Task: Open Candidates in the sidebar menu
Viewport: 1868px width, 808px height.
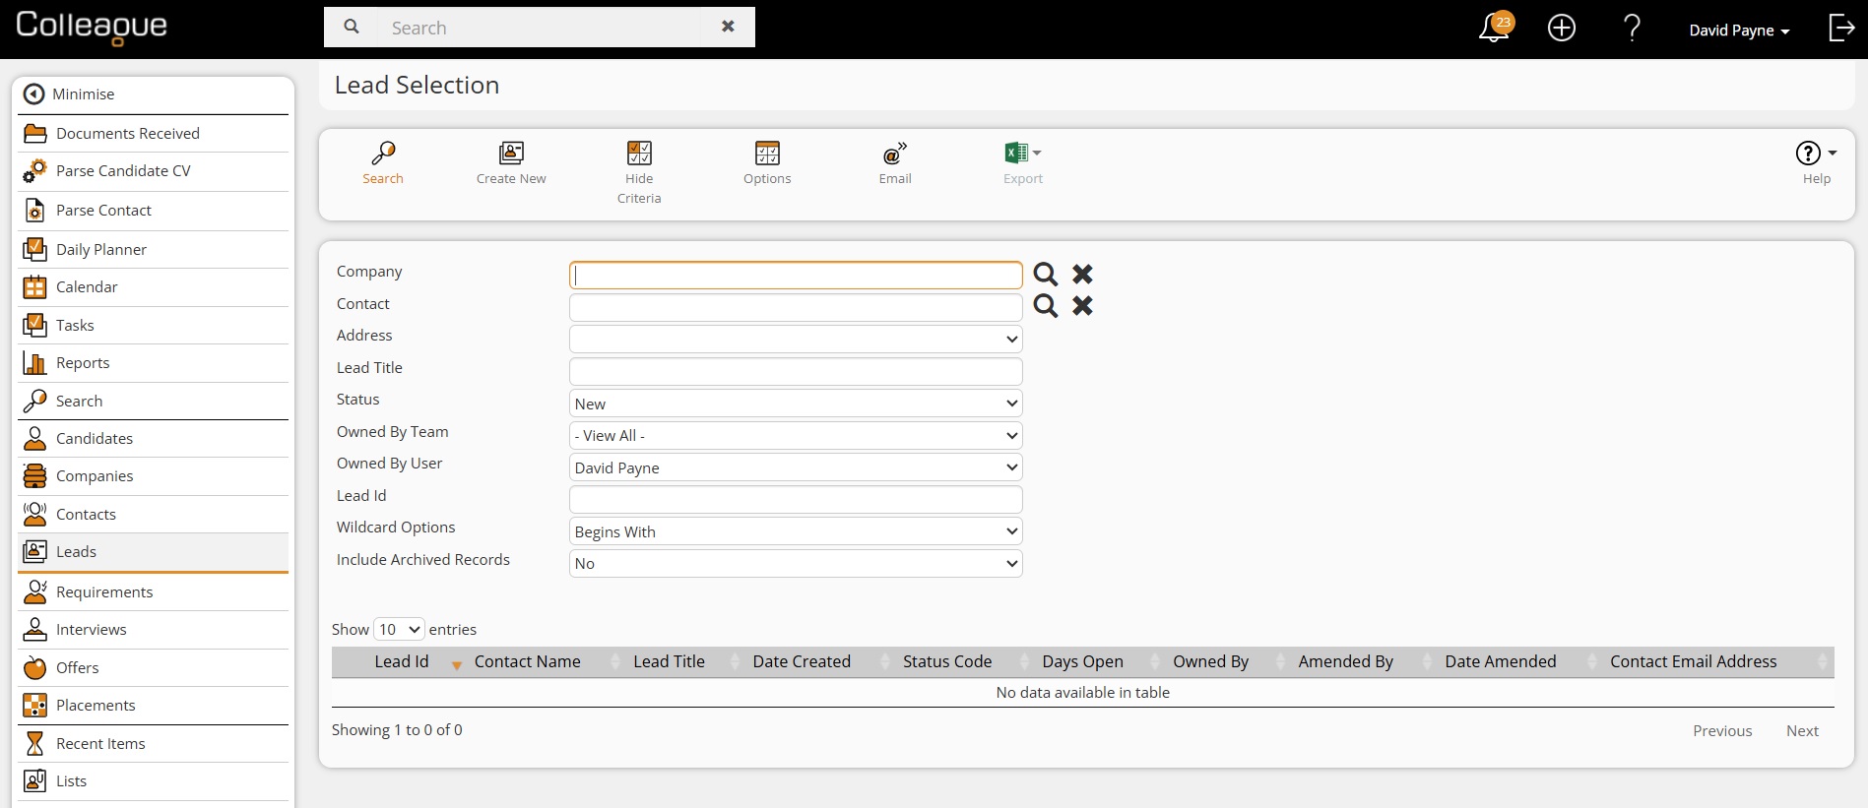Action: point(95,439)
